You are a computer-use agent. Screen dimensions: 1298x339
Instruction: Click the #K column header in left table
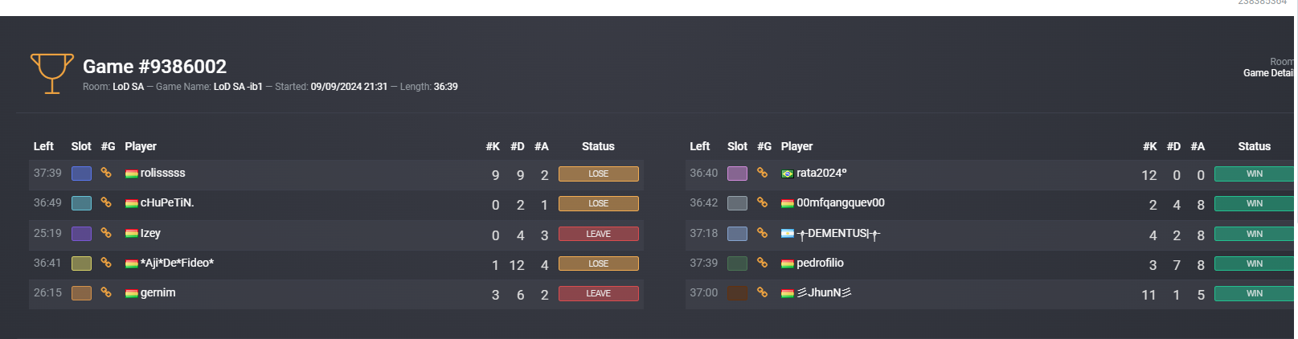(x=493, y=146)
